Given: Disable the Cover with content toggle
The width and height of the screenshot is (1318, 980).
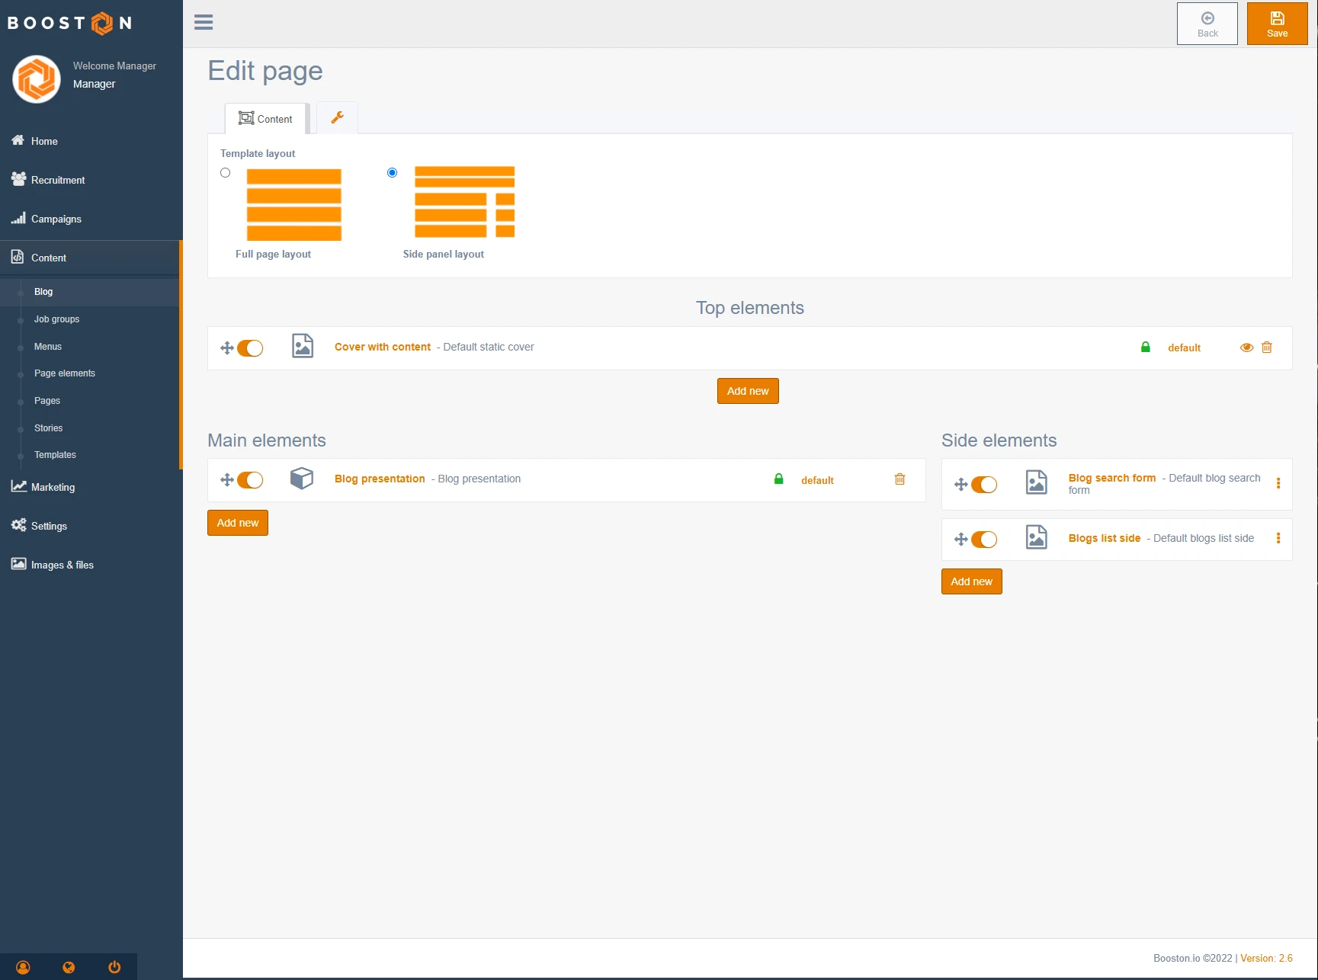Looking at the screenshot, I should 250,348.
